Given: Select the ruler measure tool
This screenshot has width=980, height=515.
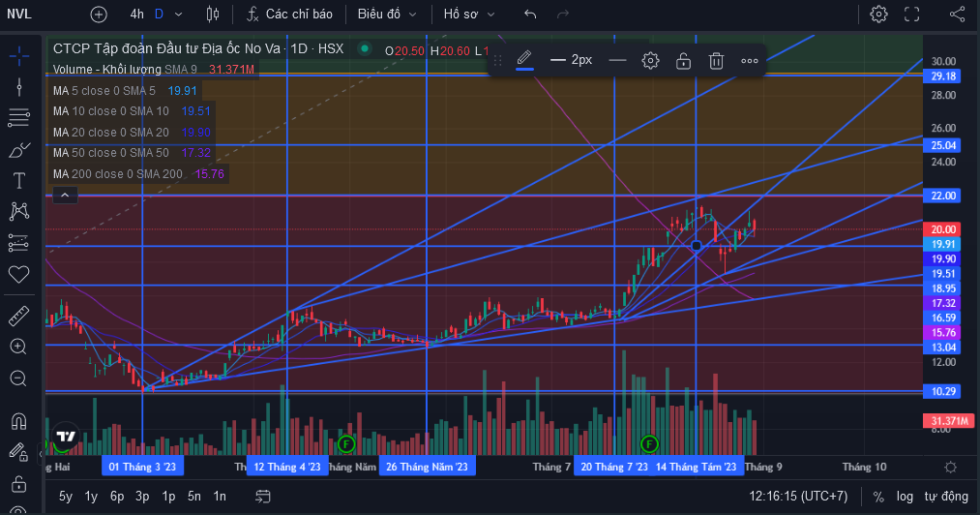Looking at the screenshot, I should [18, 316].
